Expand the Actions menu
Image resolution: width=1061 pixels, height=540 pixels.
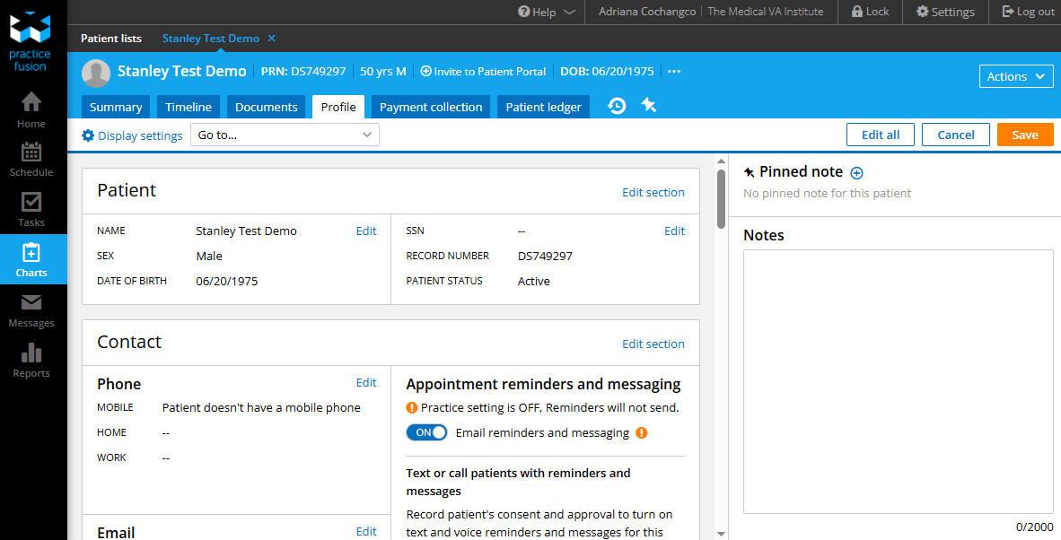(x=1015, y=76)
